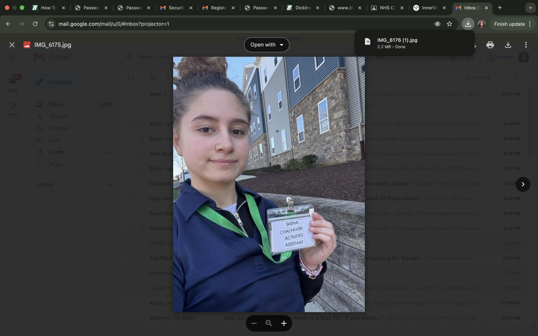Click the IMG_6175.jpg file name

[x=53, y=45]
